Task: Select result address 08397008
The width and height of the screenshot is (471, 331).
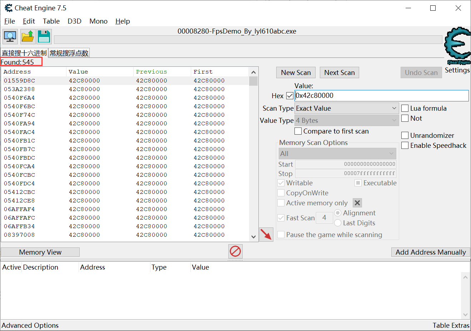Action: point(19,235)
